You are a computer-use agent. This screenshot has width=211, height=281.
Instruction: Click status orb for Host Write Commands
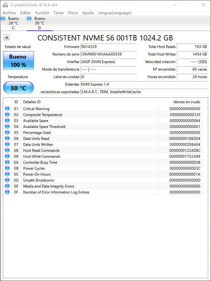(x=7, y=156)
